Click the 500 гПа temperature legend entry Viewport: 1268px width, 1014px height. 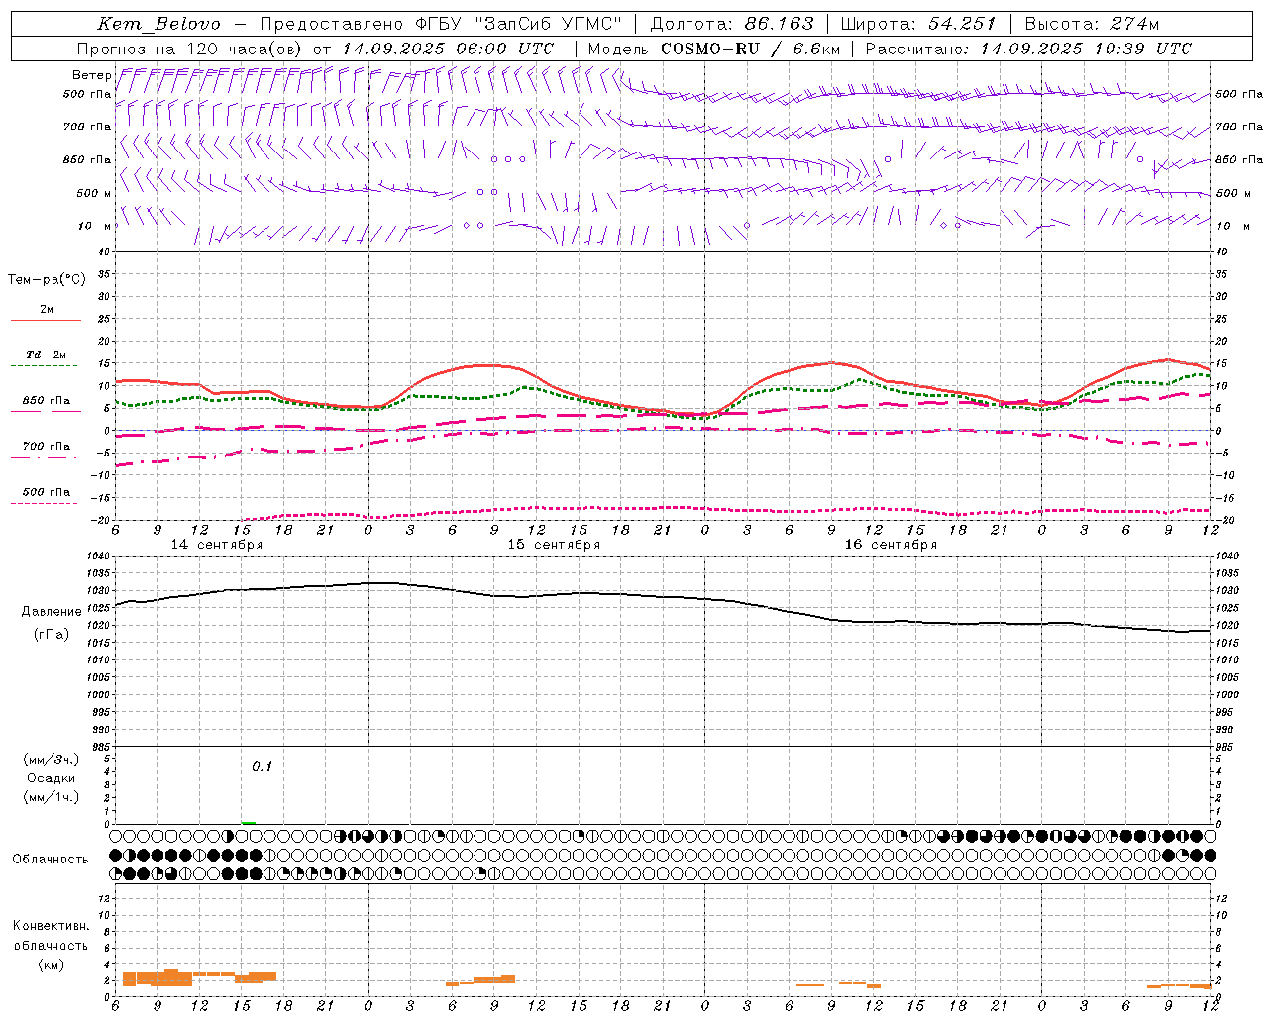point(46,497)
